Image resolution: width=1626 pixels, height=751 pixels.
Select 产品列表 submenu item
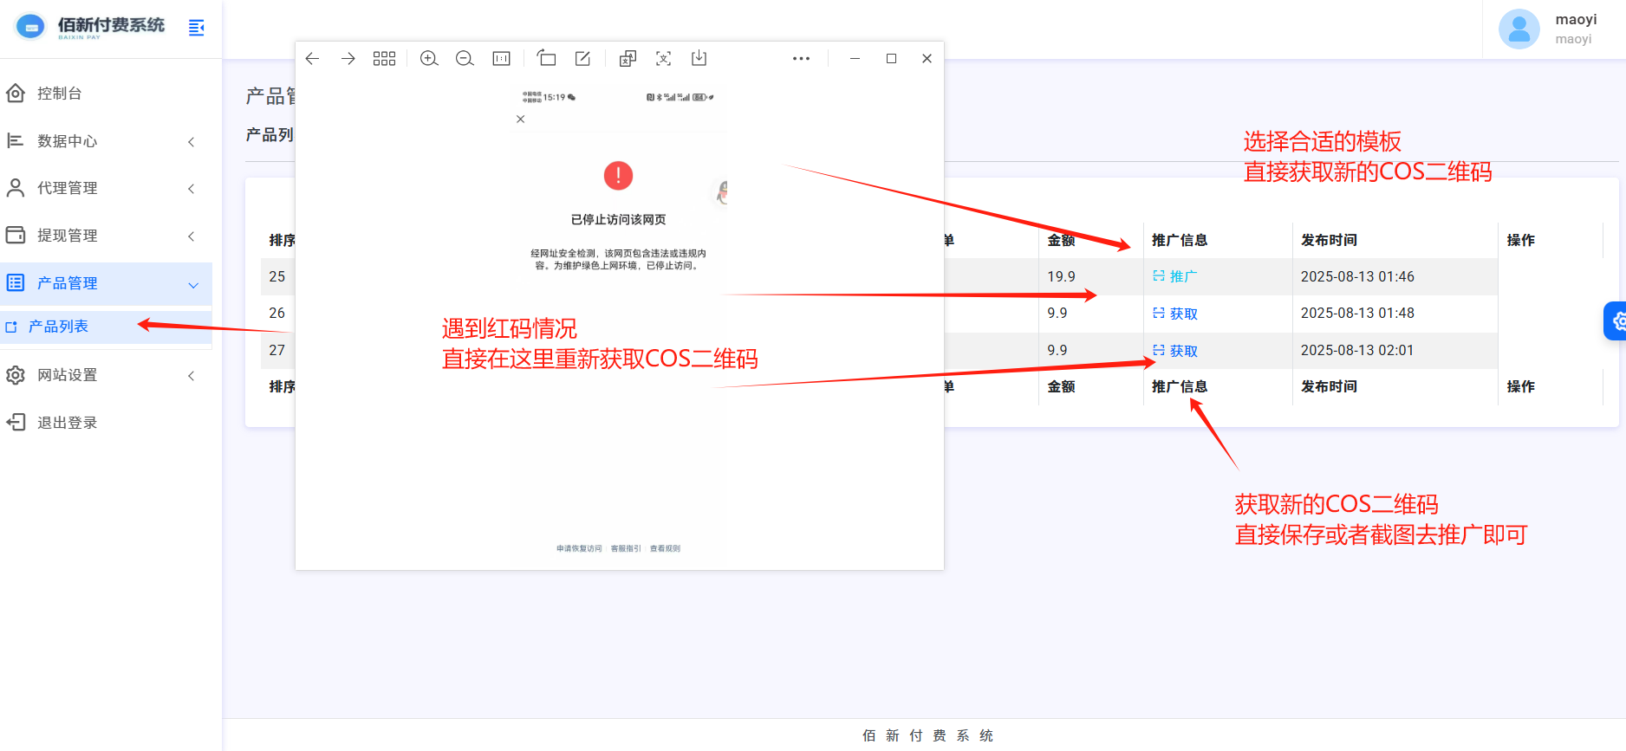click(58, 327)
